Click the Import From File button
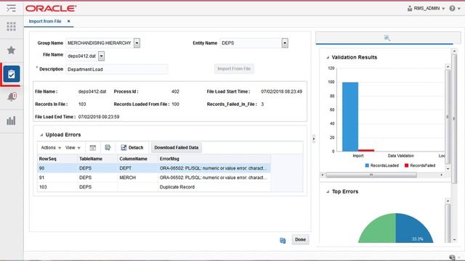Screen dimensions: 465x261 click(234, 69)
